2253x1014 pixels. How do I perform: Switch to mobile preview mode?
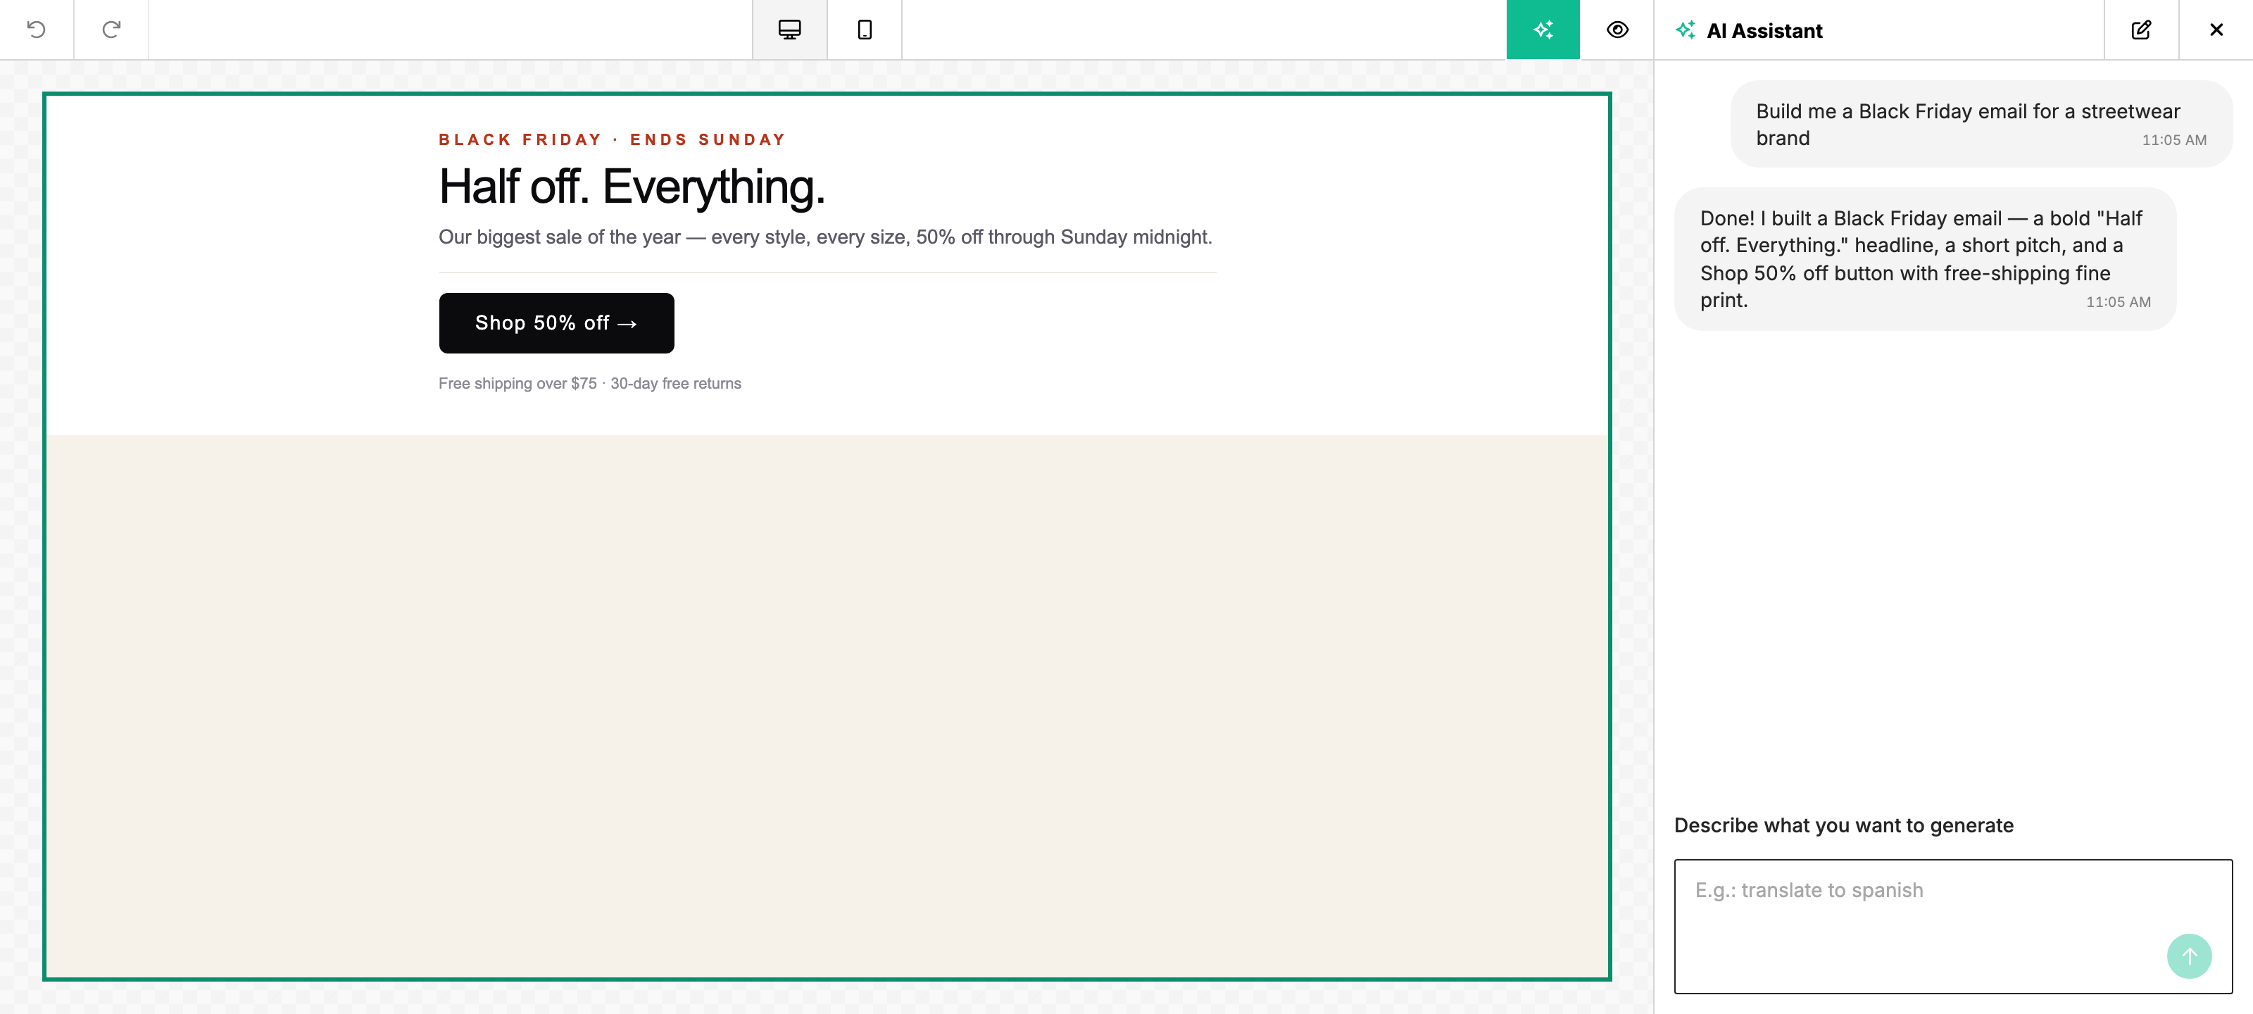[x=864, y=30]
